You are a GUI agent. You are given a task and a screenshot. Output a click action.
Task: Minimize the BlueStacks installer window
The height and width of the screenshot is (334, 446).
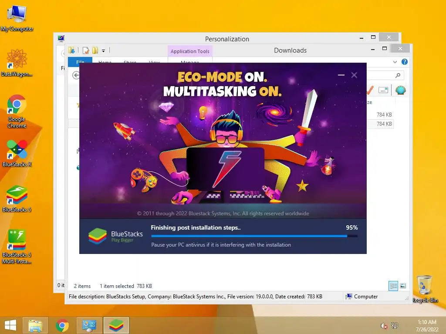click(x=341, y=75)
